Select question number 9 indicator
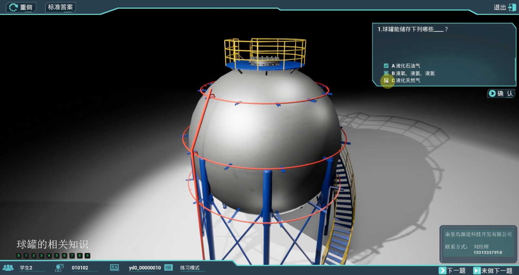Viewport: 519px width, 275px height. click(87, 256)
